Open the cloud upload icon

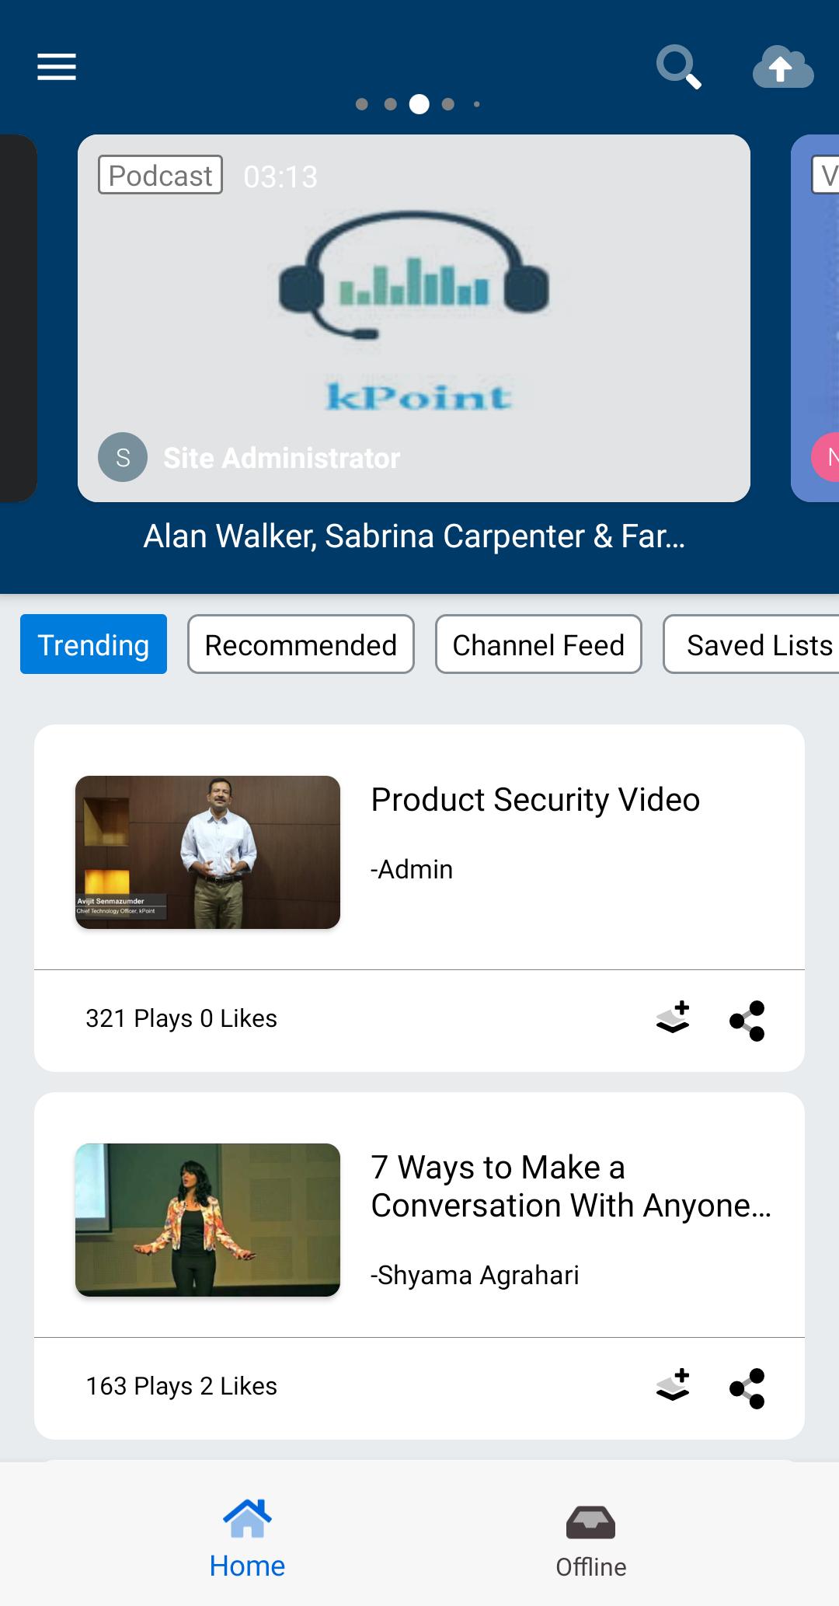click(783, 68)
